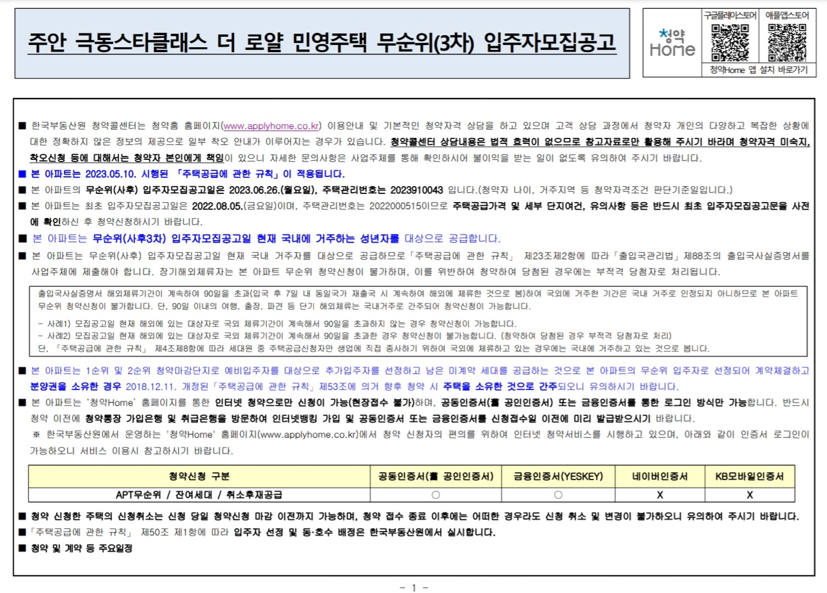The height and width of the screenshot is (593, 827).
Task: Click the note starting ※ 한국부동산원에서 운영하는
Action: tap(420, 443)
